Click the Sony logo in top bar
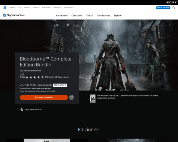 (171, 3)
